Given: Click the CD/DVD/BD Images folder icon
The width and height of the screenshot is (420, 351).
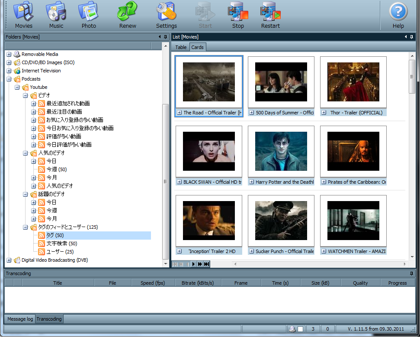Looking at the screenshot, I should point(17,62).
